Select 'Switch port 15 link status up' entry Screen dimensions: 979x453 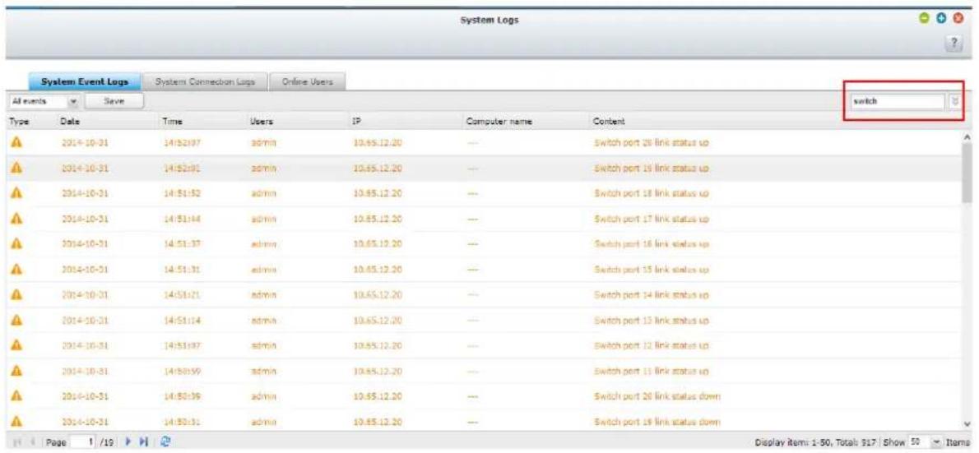tap(652, 270)
